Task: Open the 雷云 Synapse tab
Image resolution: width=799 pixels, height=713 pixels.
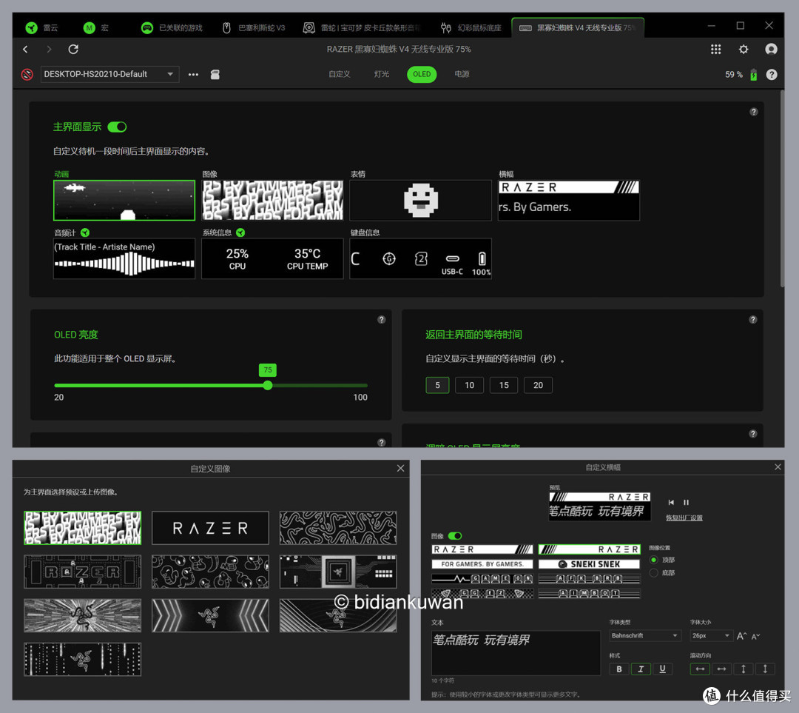Action: point(41,27)
